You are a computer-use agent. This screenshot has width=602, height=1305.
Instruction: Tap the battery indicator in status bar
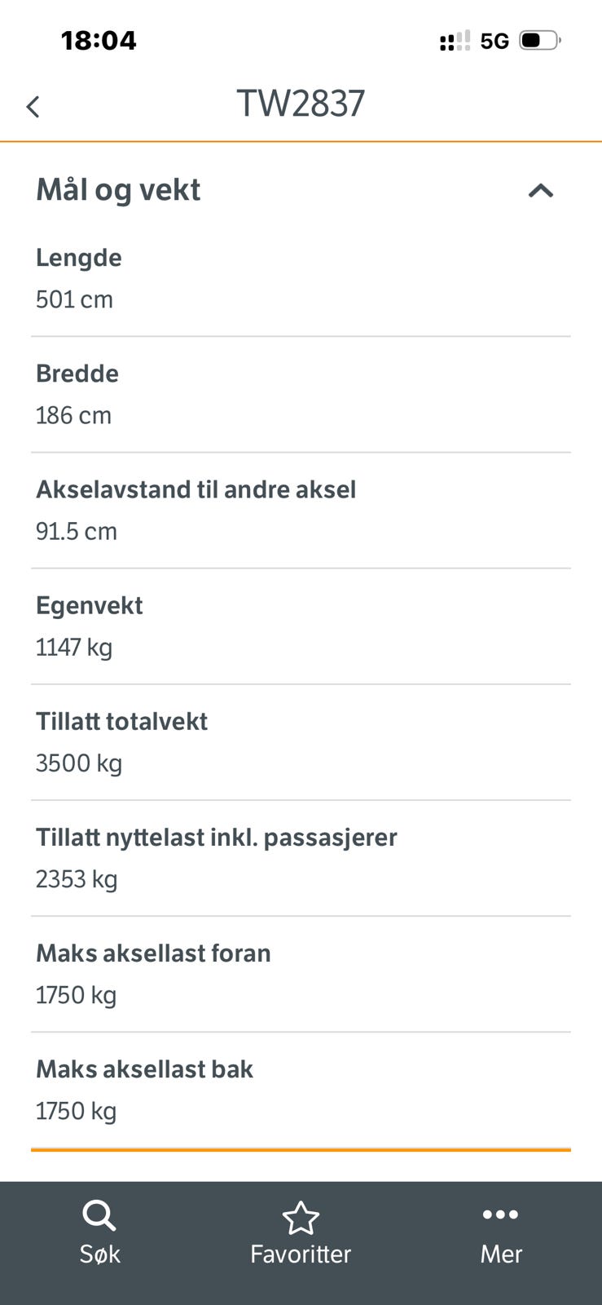[540, 40]
